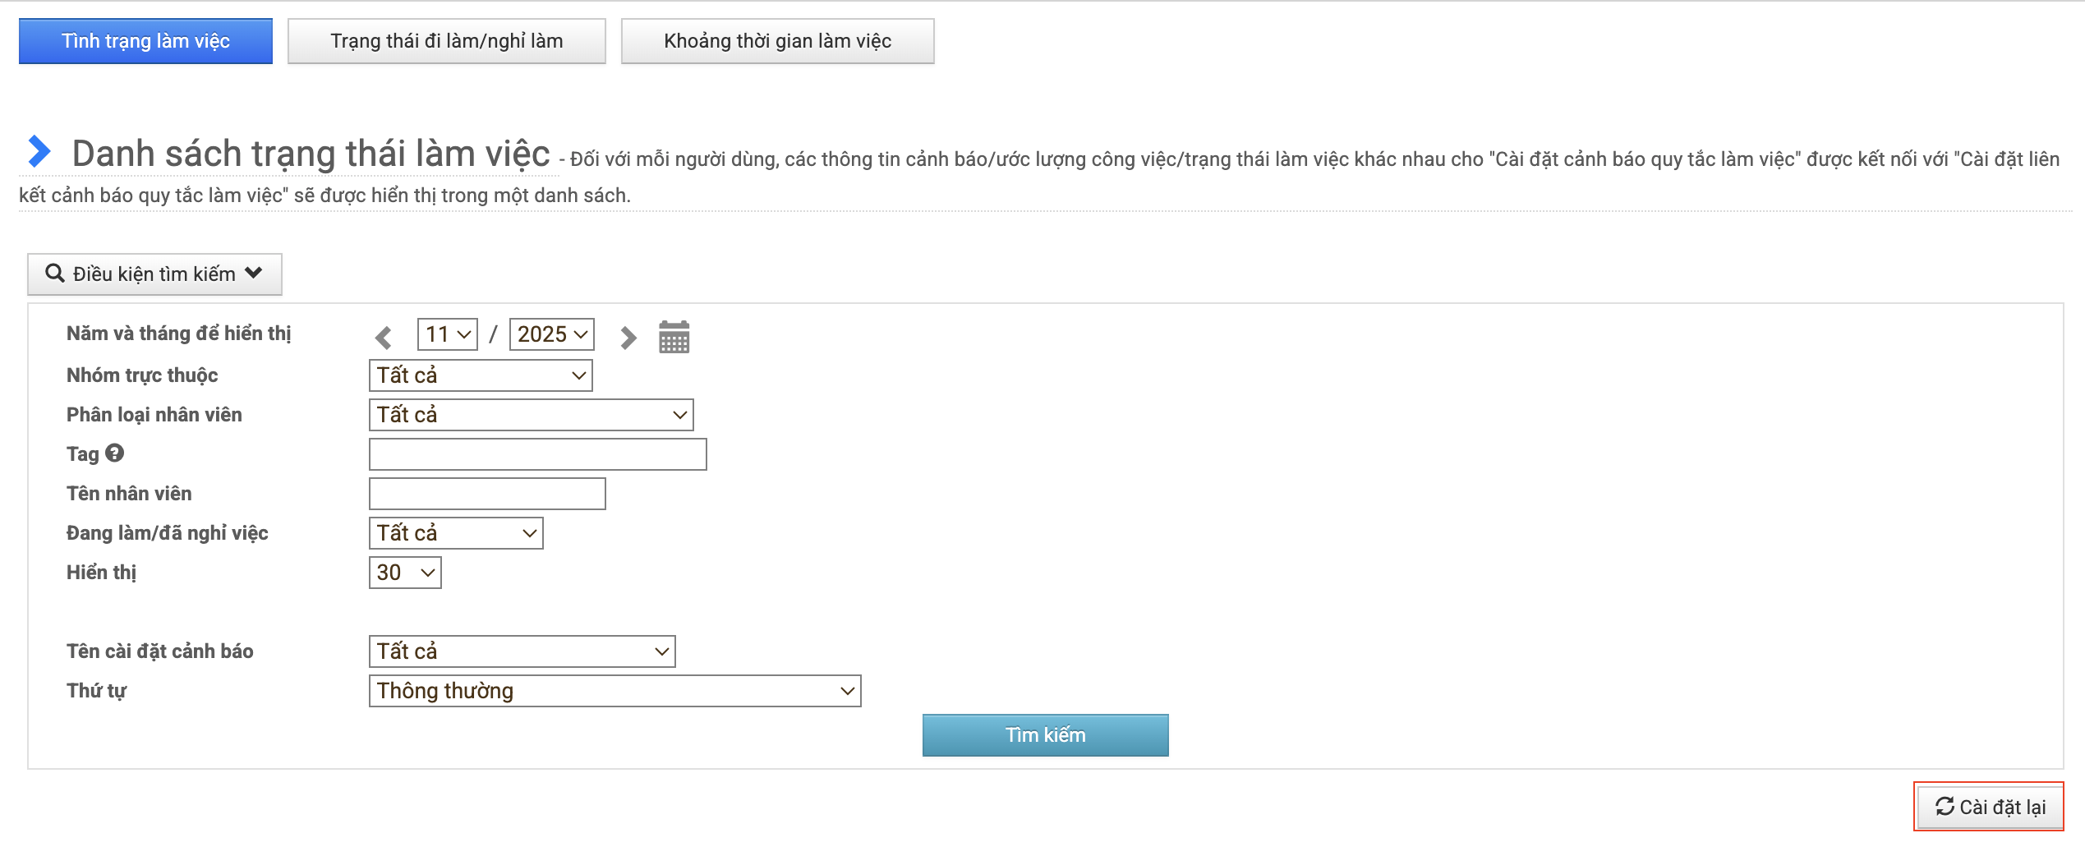Image resolution: width=2085 pixels, height=856 pixels.
Task: Focus the Tên nhân viên text field
Action: tap(487, 494)
